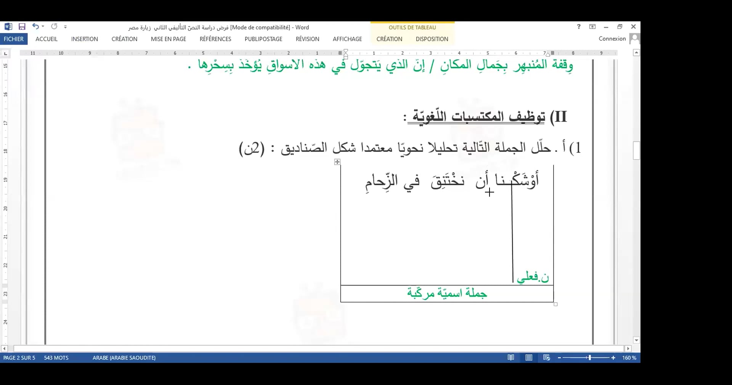Open the DISPOSITION table tools tab

click(432, 39)
